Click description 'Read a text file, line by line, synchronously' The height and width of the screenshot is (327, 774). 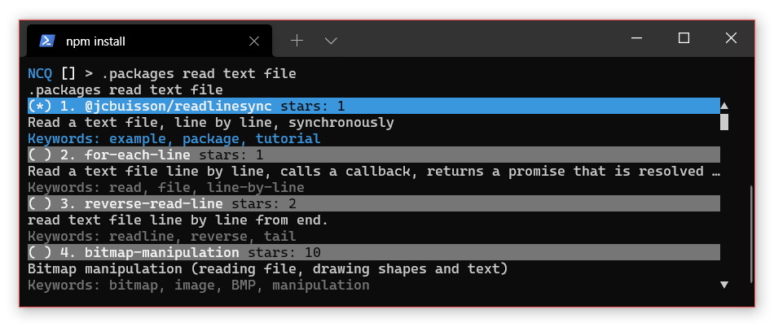(211, 122)
